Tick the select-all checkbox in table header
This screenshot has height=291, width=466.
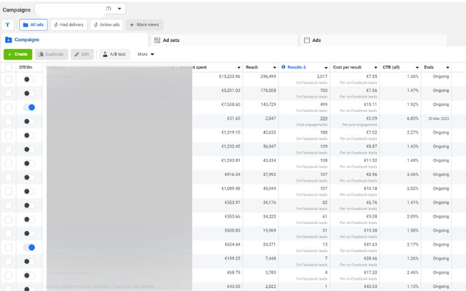pos(8,68)
